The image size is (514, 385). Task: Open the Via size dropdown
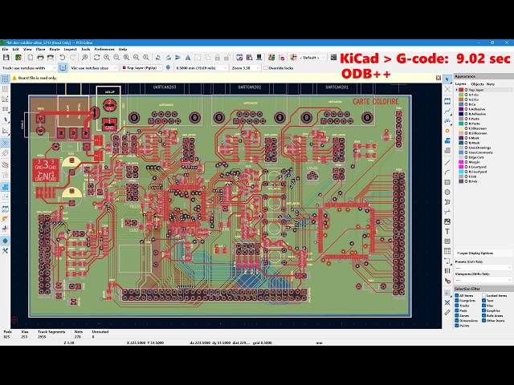[94, 68]
